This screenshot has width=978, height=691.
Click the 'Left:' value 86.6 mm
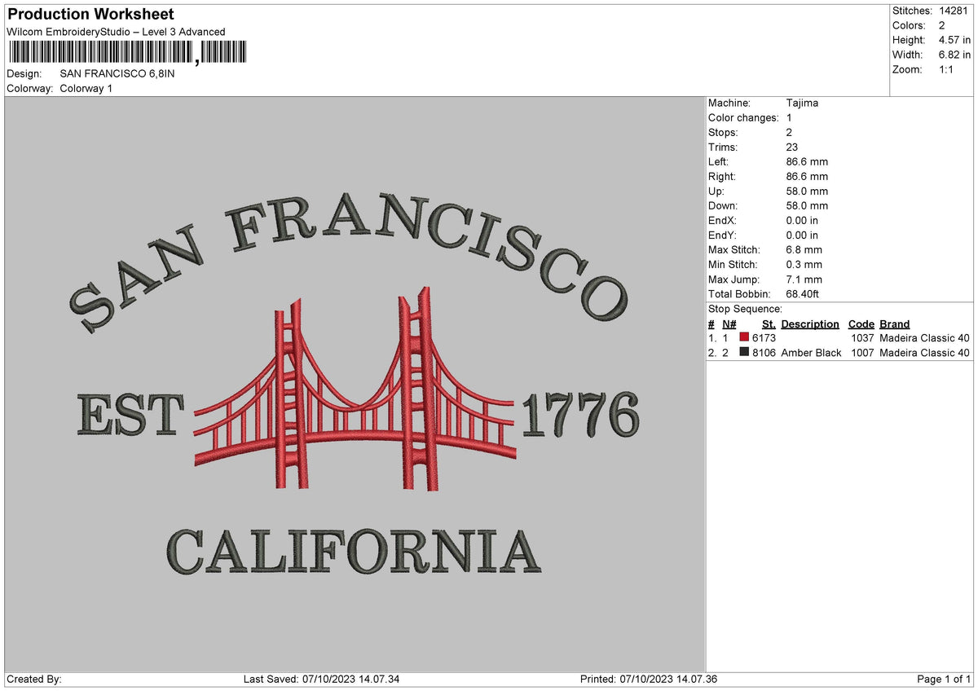(x=807, y=161)
